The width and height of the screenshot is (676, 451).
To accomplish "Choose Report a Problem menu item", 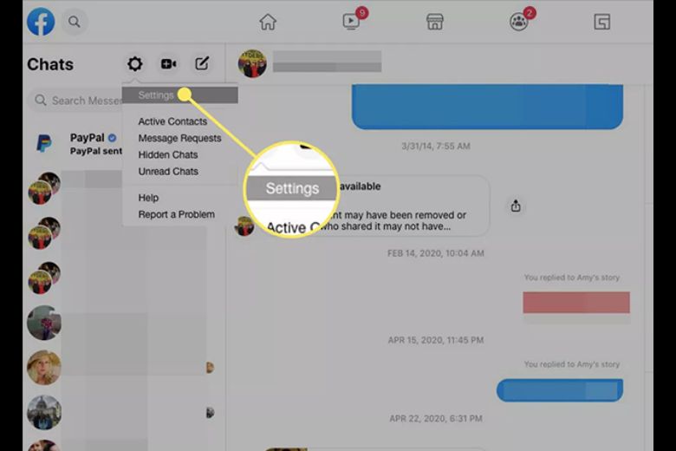I will point(176,214).
